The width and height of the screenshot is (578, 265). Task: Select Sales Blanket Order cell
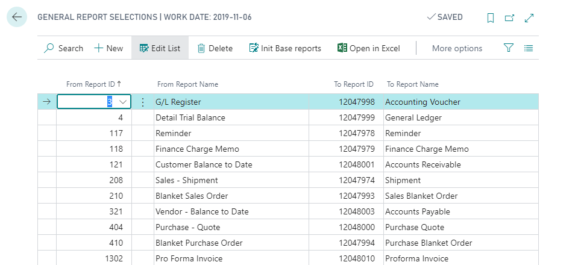(x=461, y=196)
